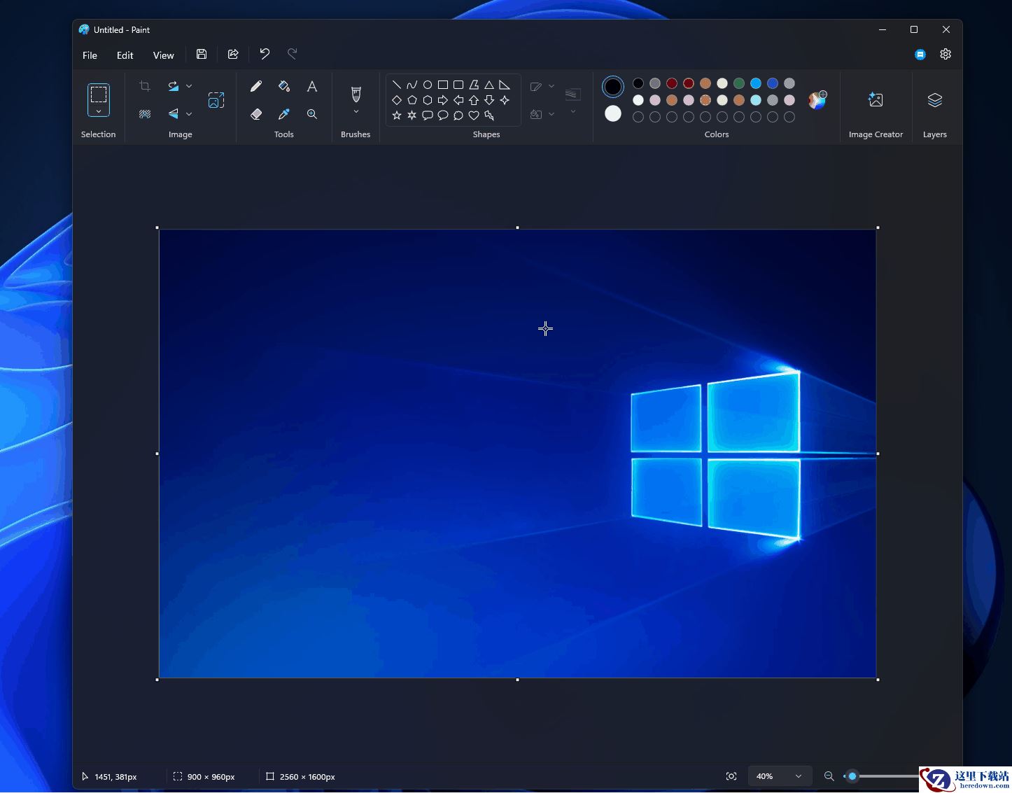The height and width of the screenshot is (793, 1012).
Task: Select the rectangular Selection tool
Action: point(99,94)
